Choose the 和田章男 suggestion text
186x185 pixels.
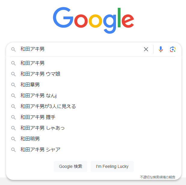click(x=30, y=85)
